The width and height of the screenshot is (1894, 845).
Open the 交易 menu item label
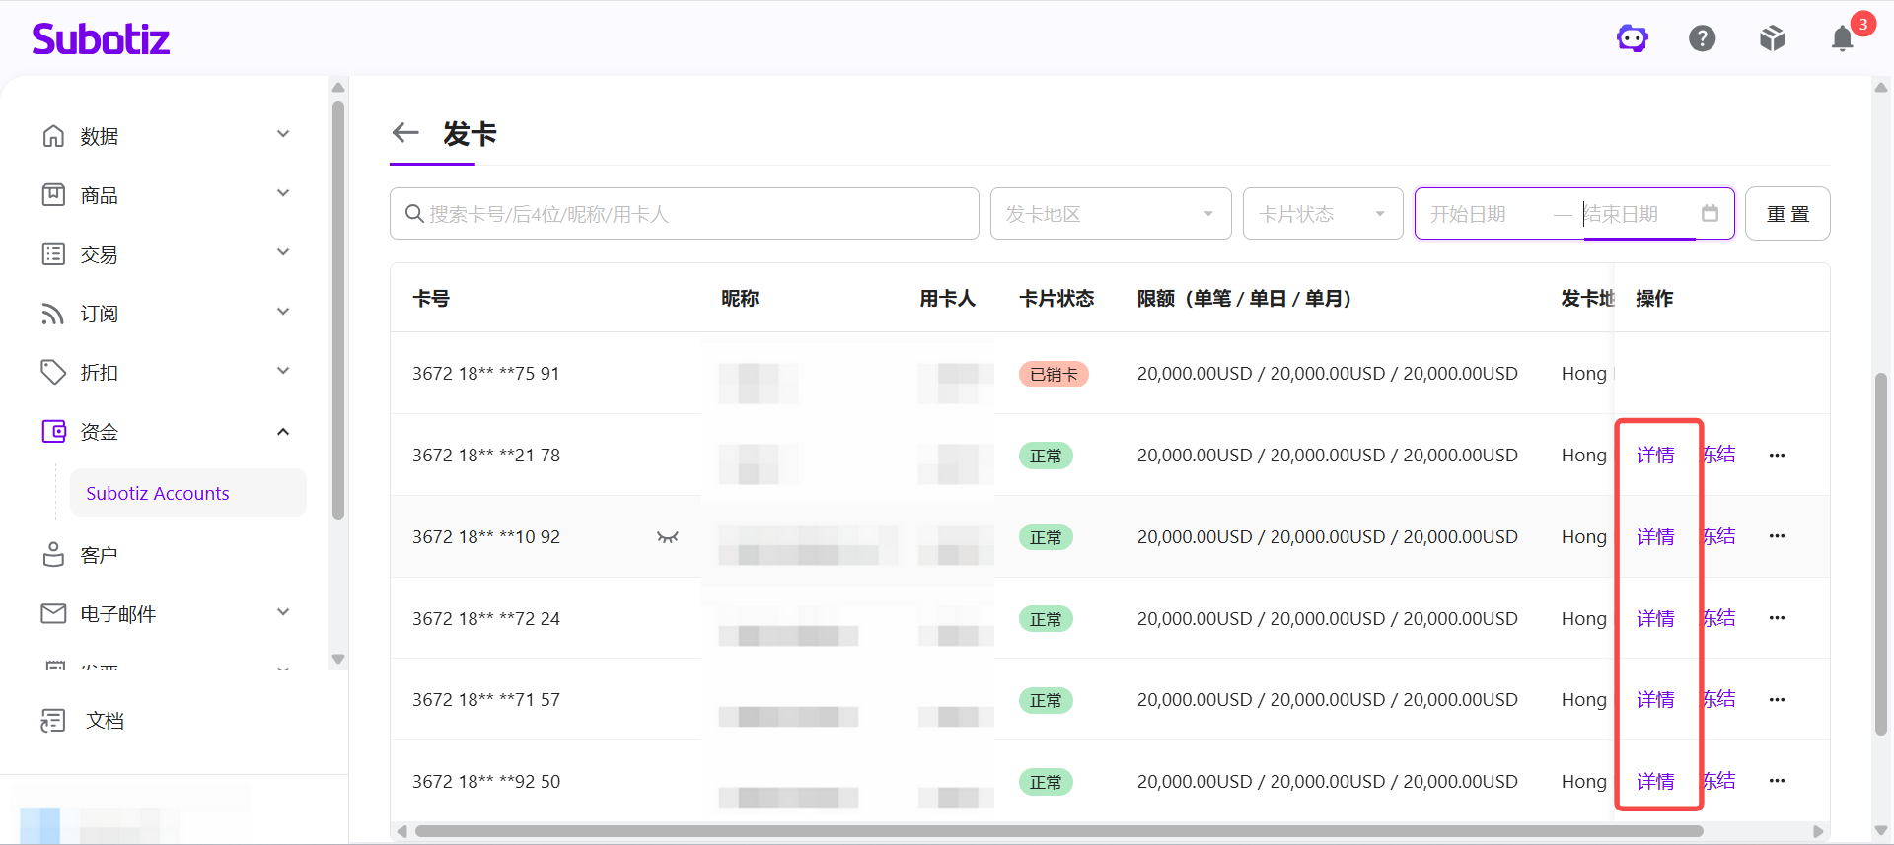point(99,254)
